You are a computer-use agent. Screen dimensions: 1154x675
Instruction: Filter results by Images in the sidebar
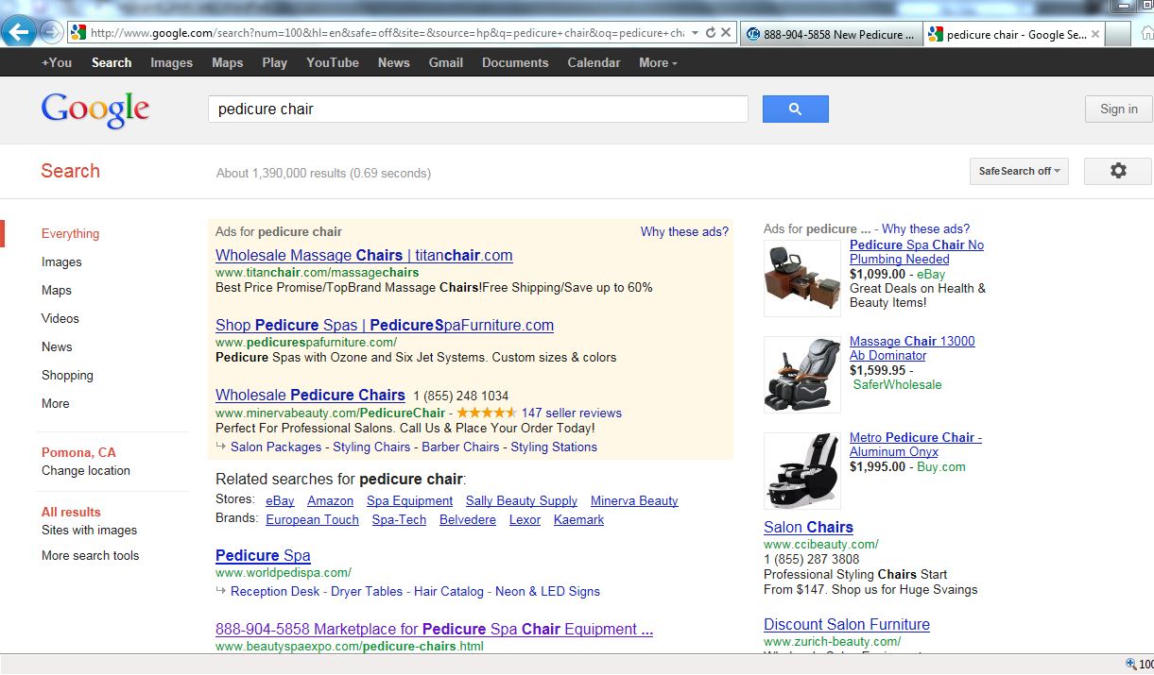(61, 262)
